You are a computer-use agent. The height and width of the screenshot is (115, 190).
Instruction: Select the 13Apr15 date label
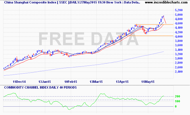point(122,82)
